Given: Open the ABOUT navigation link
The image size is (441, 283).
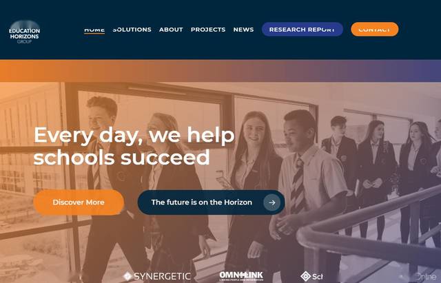Looking at the screenshot, I should (171, 30).
